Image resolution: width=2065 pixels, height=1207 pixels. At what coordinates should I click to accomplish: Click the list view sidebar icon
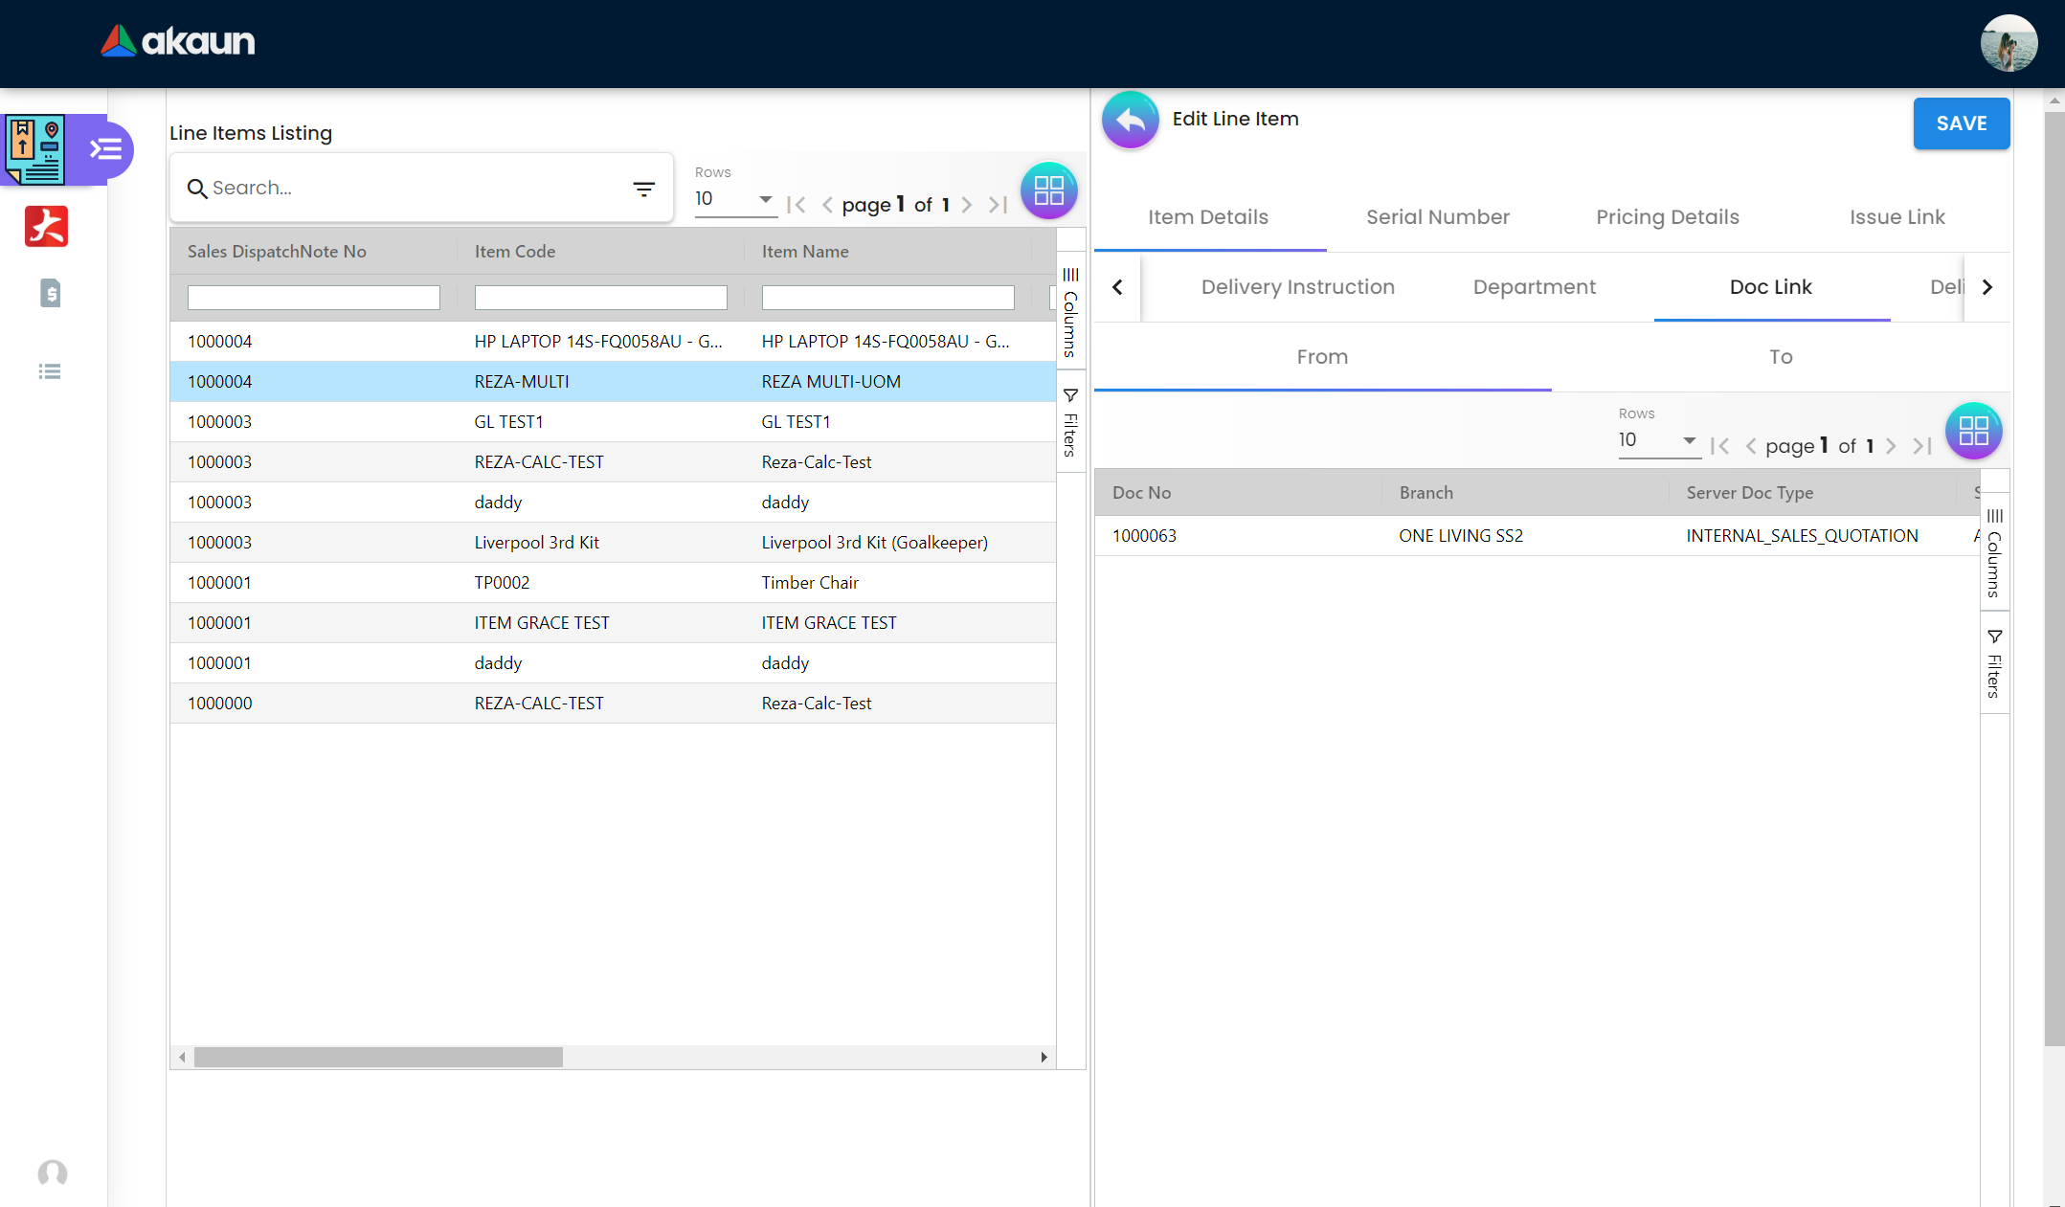tap(50, 371)
